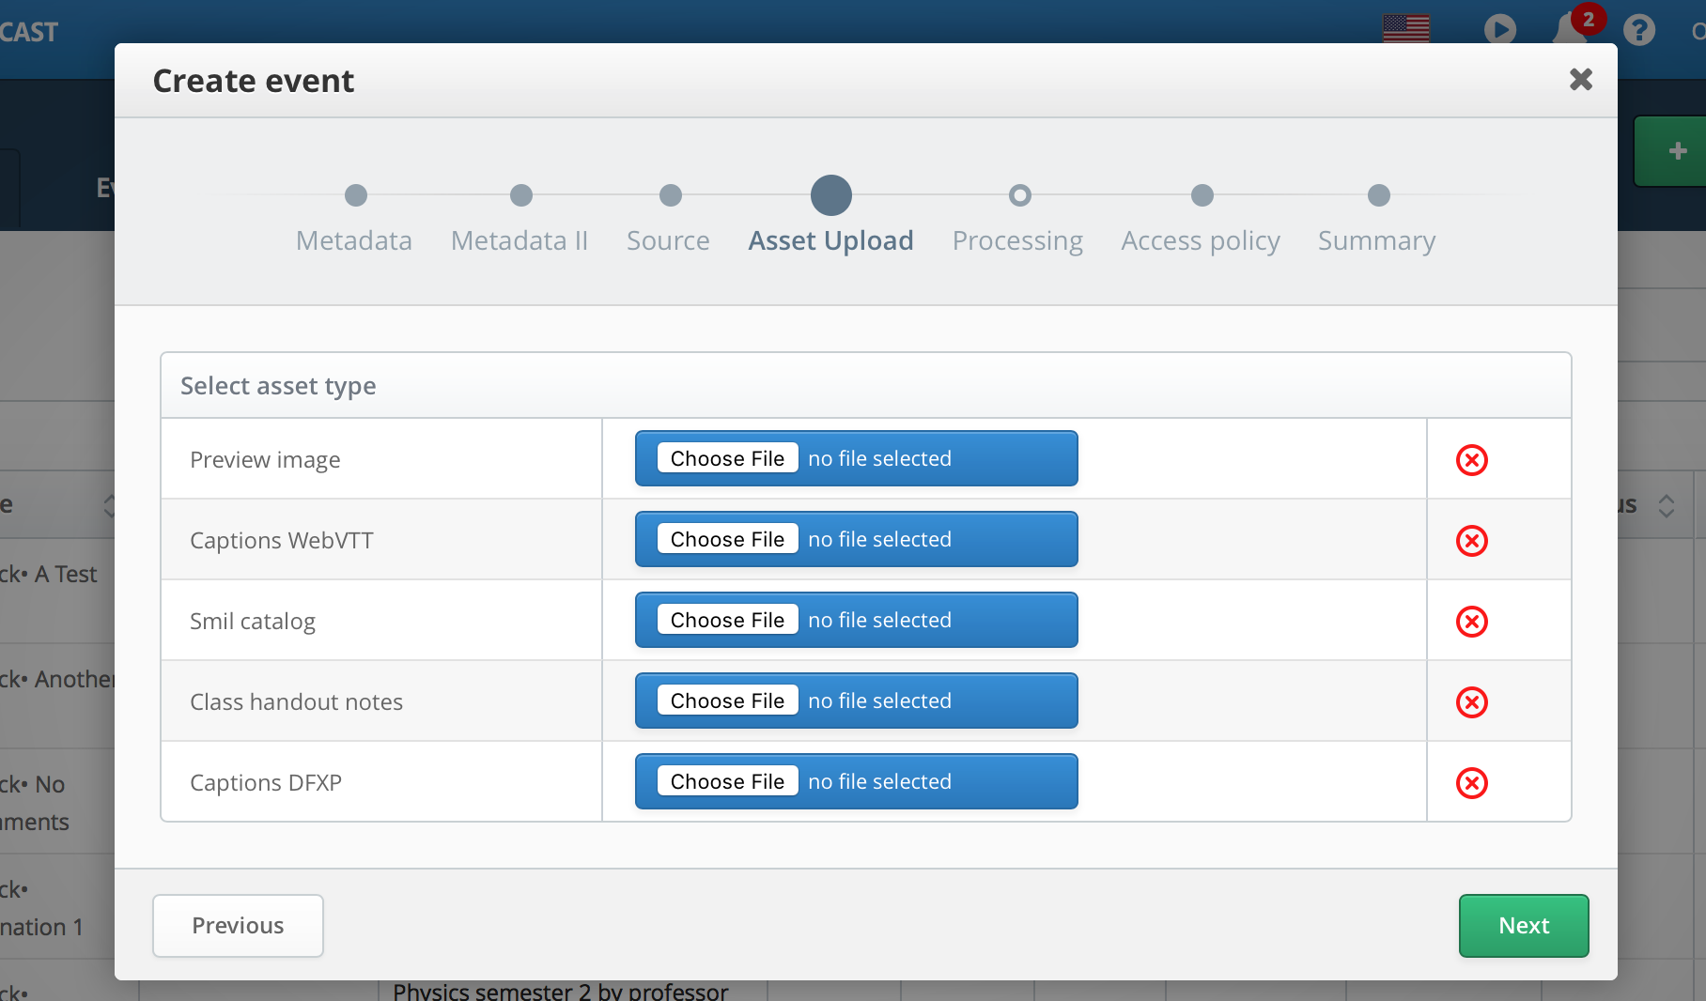Remove the Captions WebVTT file
1706x1001 pixels.
pyautogui.click(x=1471, y=541)
